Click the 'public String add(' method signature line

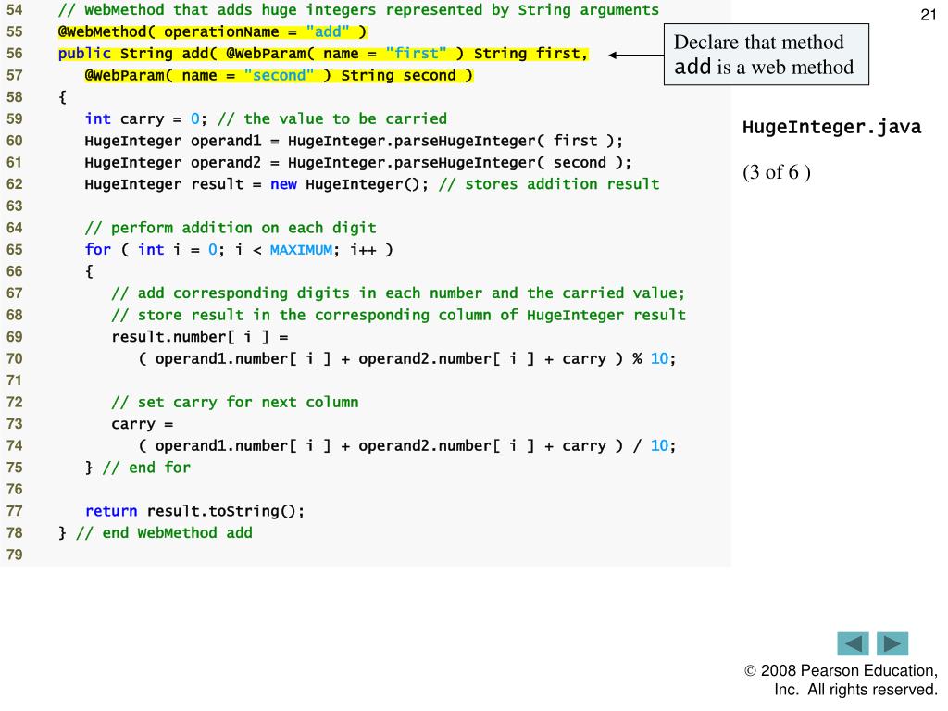click(323, 53)
